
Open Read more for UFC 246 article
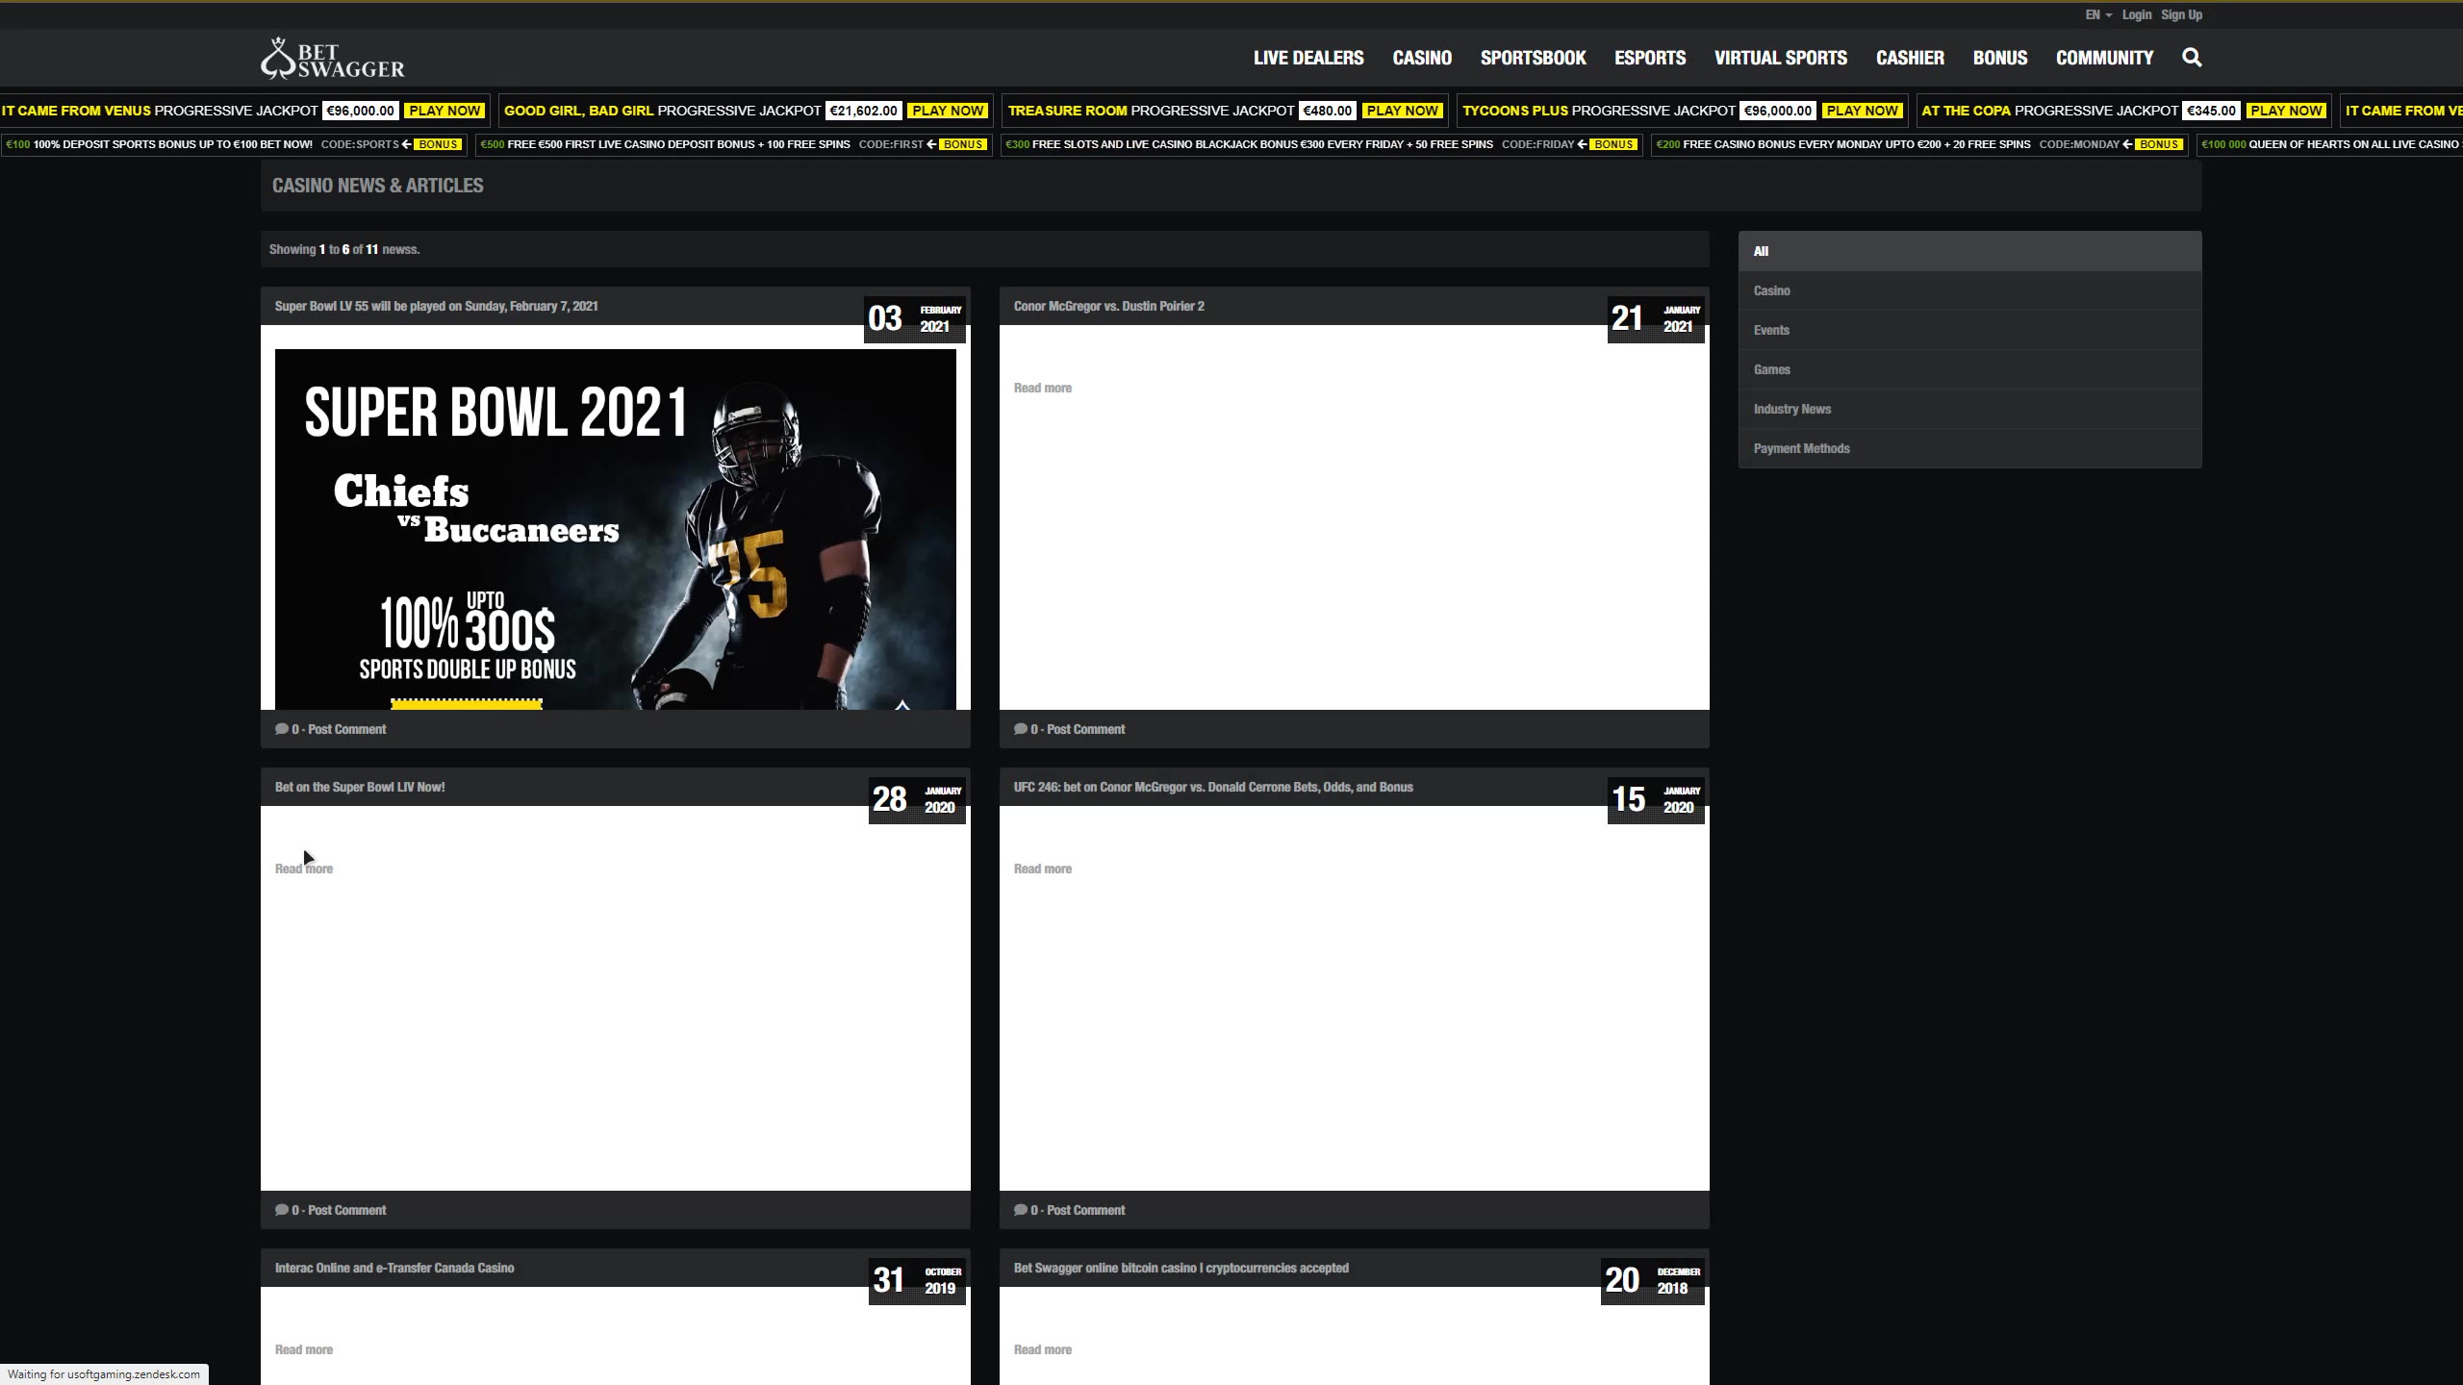tap(1042, 869)
